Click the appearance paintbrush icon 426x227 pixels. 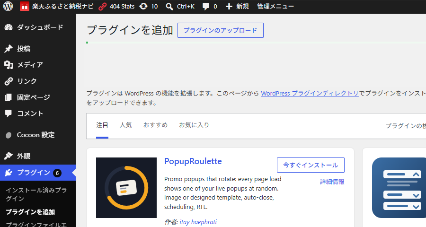[x=9, y=156]
